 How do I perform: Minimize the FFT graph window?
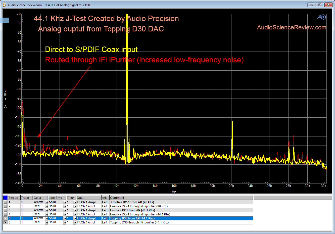click(x=311, y=5)
